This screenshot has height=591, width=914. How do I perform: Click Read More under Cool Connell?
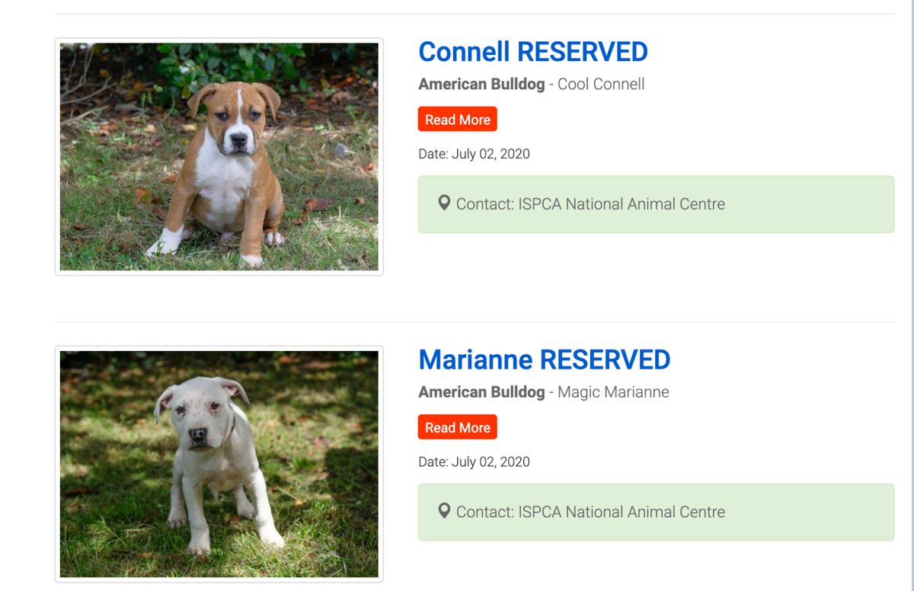458,120
